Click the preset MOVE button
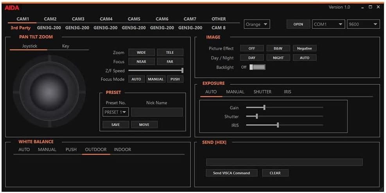 point(144,125)
